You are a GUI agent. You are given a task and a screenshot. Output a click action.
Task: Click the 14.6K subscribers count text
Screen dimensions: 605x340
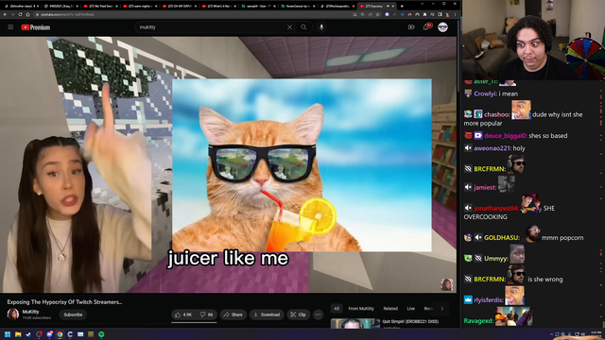(36, 317)
